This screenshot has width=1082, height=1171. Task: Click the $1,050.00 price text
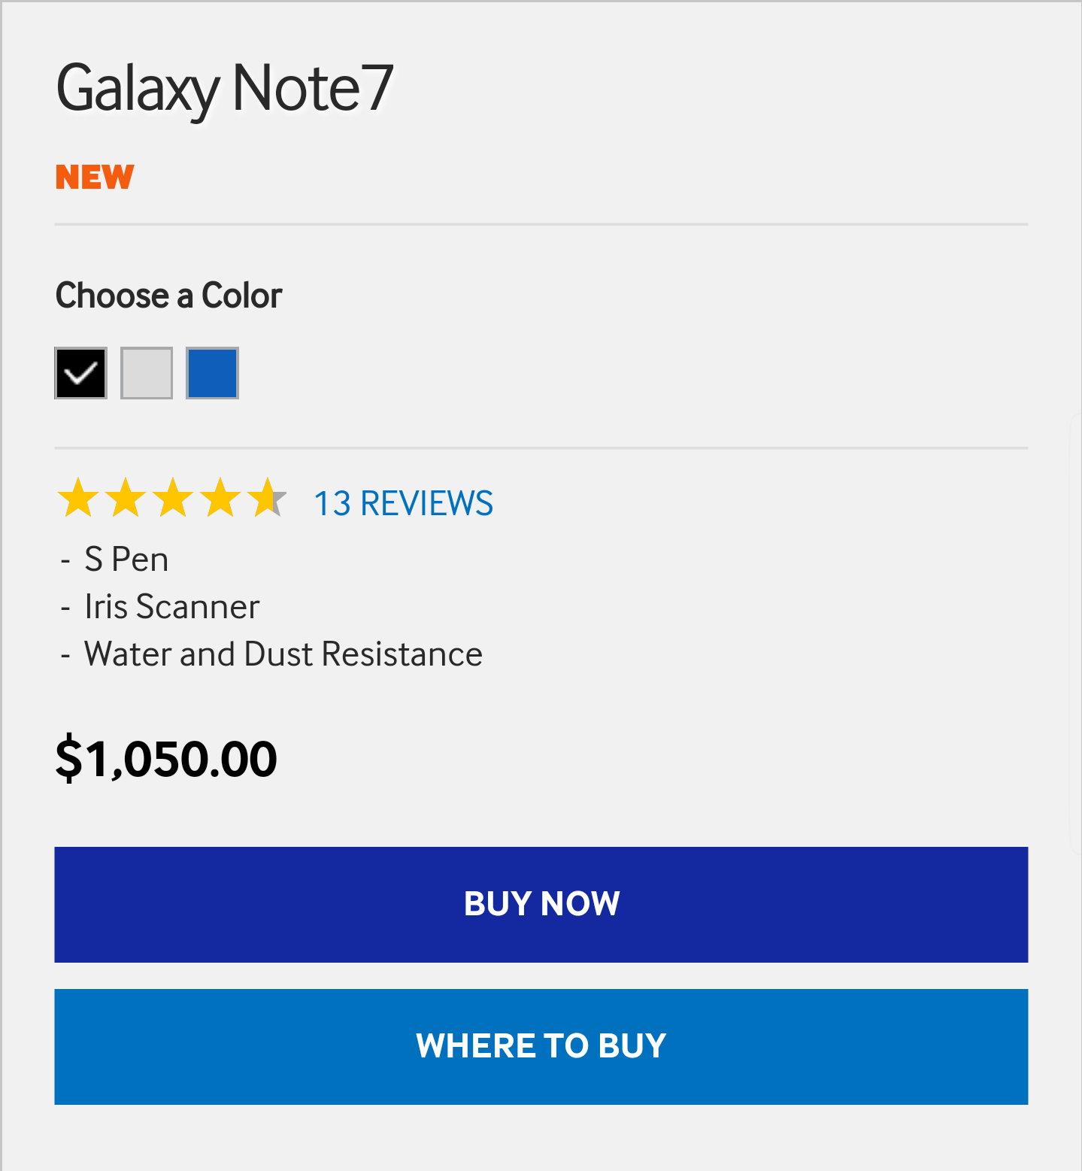pos(166,758)
